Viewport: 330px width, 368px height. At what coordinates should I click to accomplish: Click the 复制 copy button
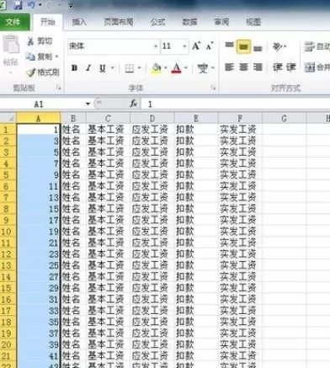[40, 56]
